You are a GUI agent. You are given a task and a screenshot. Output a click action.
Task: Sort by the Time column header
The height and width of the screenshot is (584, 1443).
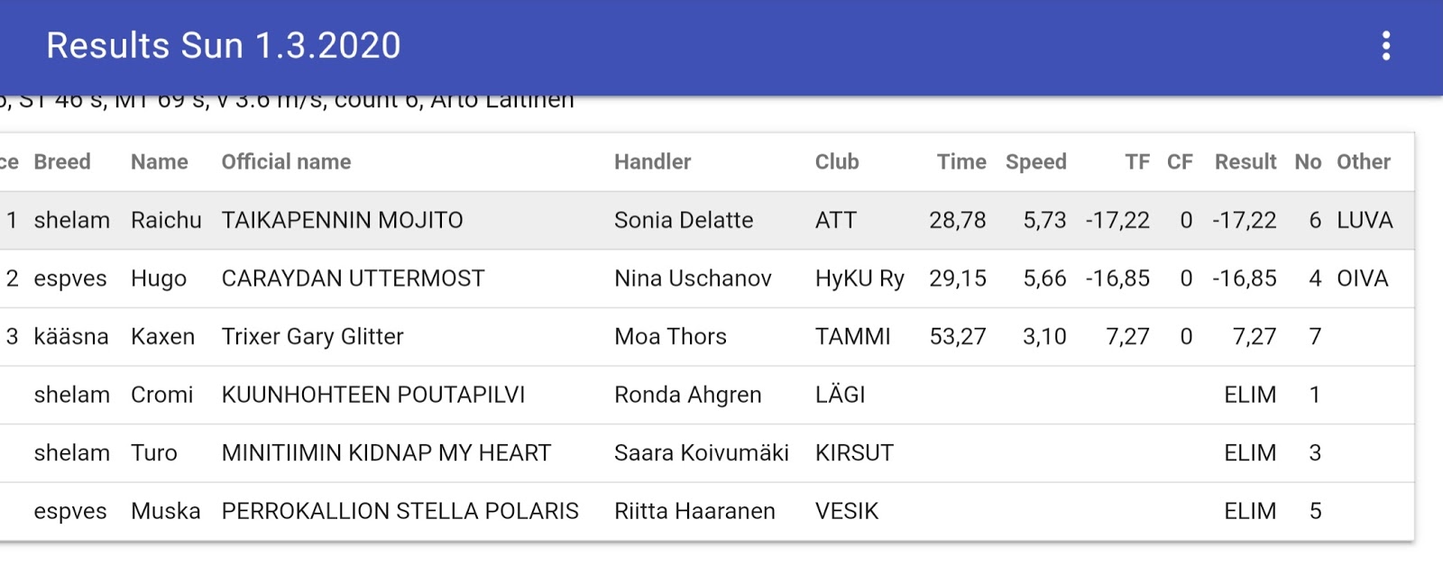tap(961, 162)
